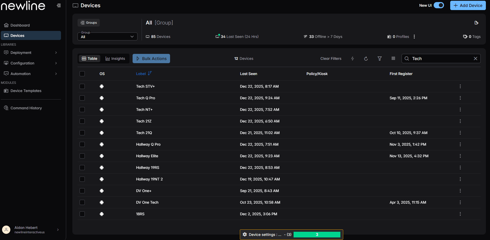
Task: Sort by the Last Seen column header
Action: [x=249, y=74]
